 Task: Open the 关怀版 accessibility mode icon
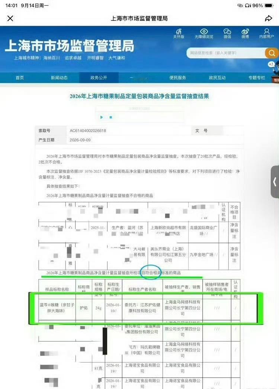(179, 33)
